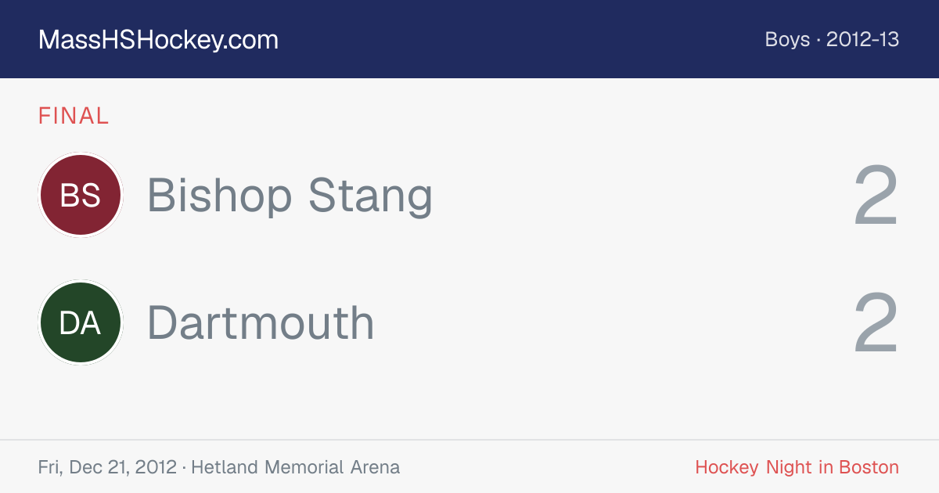Screen dimensions: 939x493
Task: Open the Dartmouth DA team badge
Action: (x=81, y=322)
